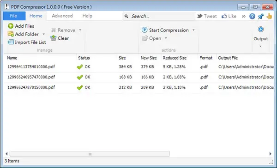Click the Add Folder icon

[x=11, y=34]
